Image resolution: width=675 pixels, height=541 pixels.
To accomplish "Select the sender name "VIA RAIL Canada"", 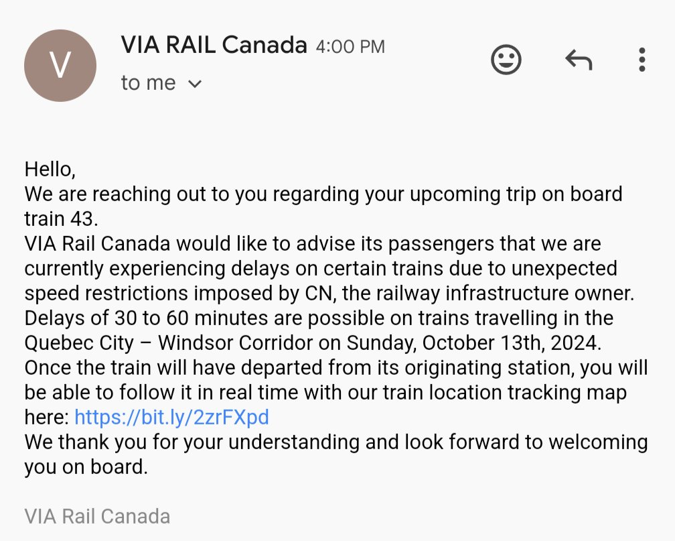I will coord(214,46).
